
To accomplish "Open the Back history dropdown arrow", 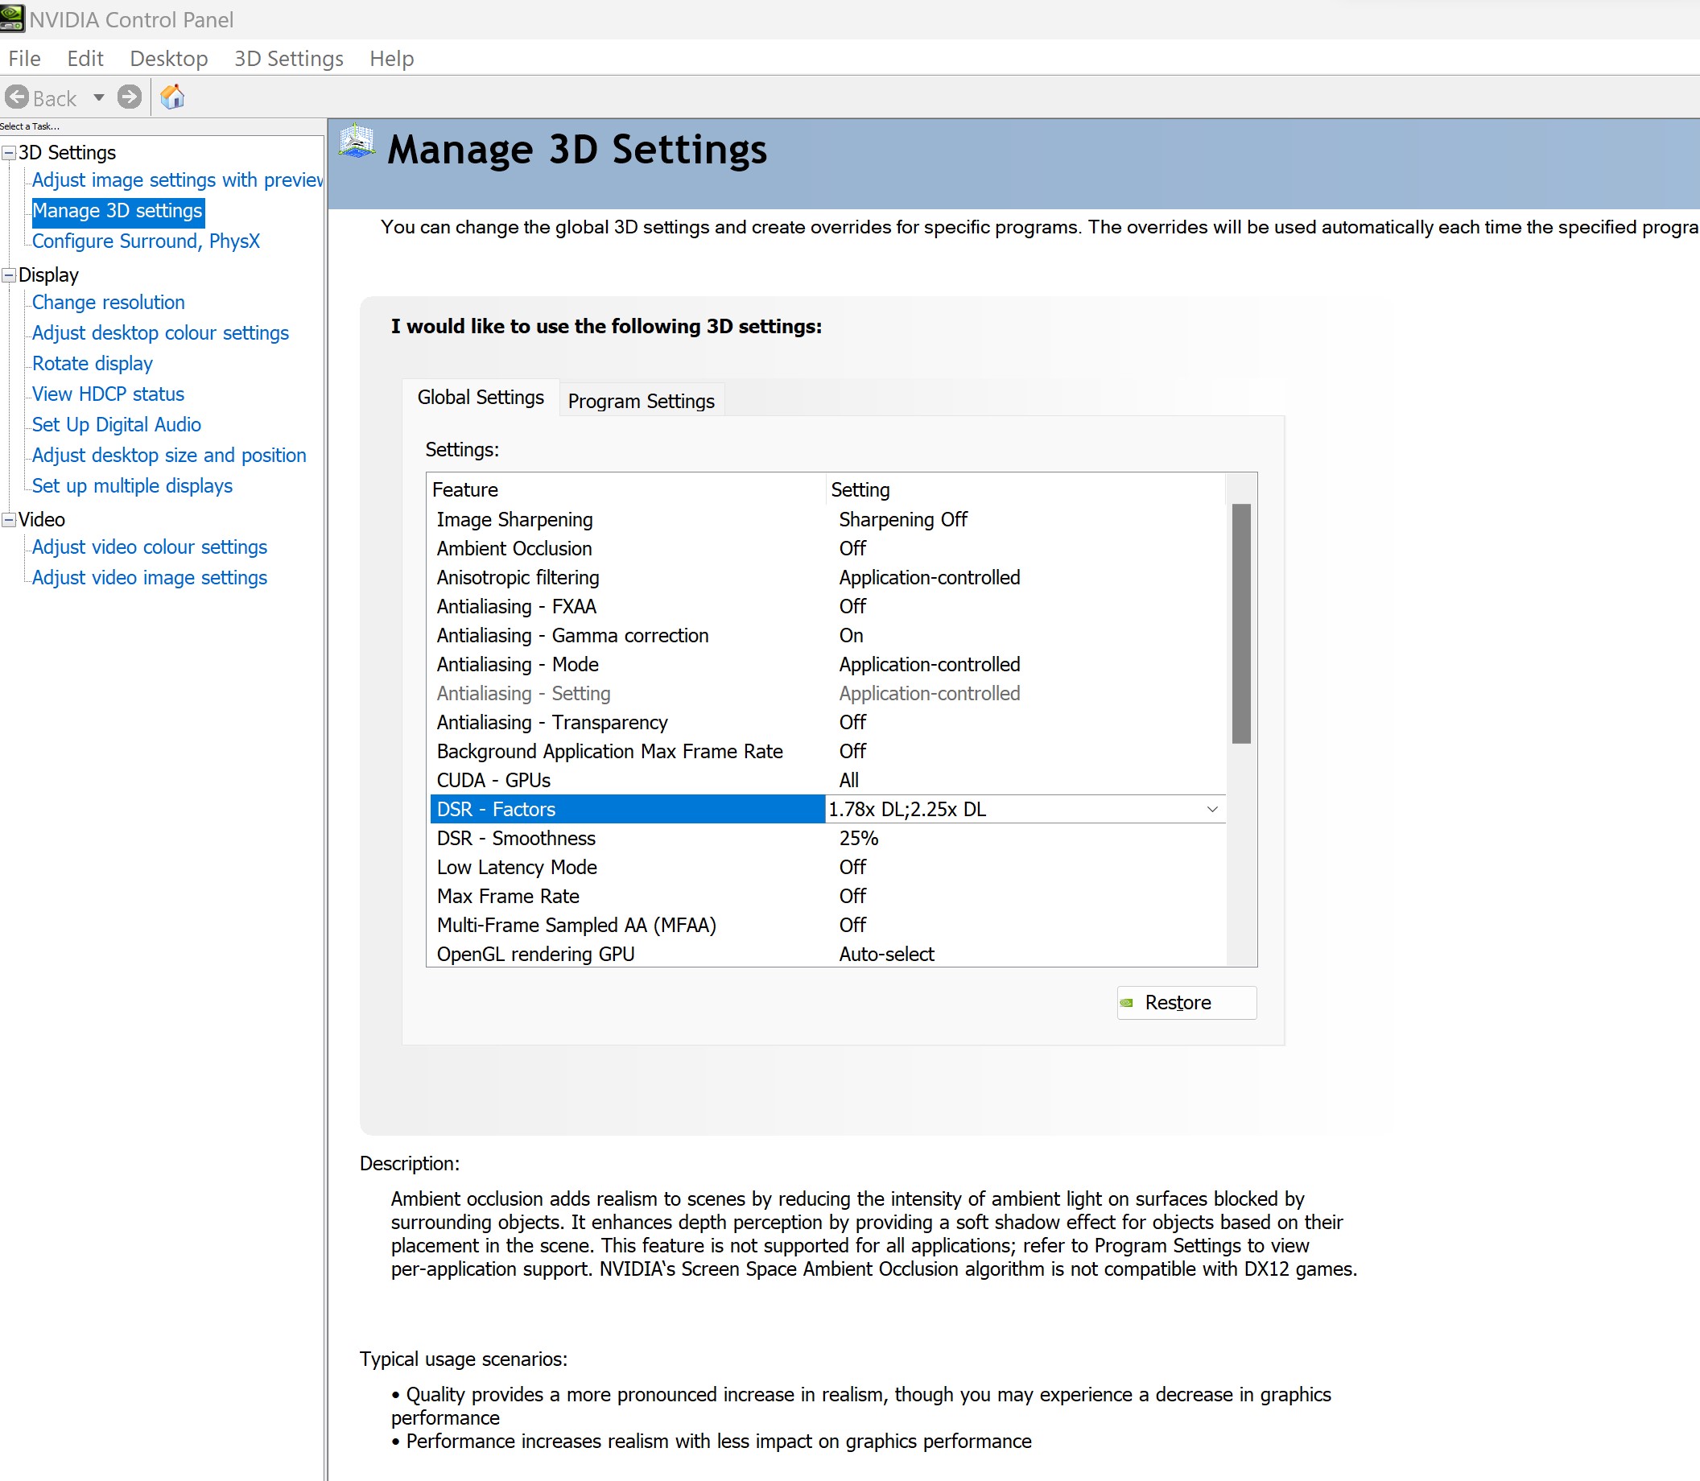I will [99, 97].
